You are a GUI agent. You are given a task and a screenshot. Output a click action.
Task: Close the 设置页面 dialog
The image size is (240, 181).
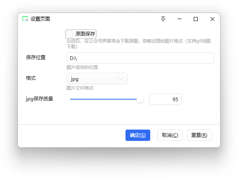tap(212, 19)
